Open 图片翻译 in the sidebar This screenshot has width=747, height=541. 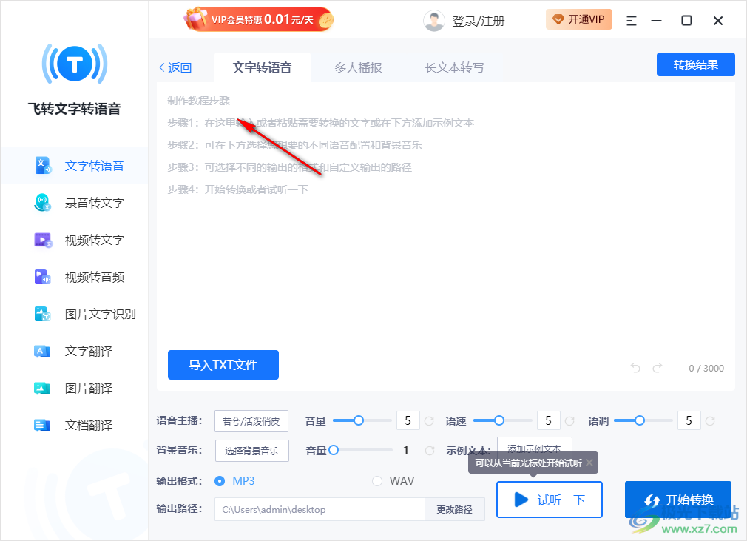tap(89, 389)
